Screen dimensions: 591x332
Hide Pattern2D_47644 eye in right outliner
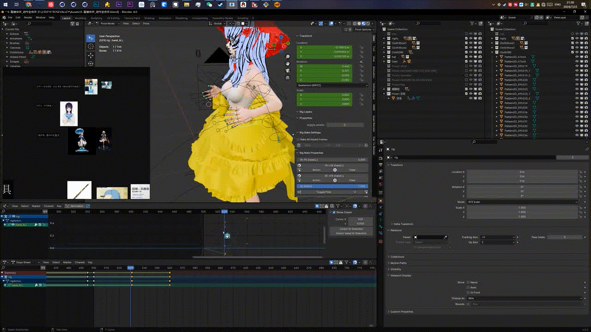coord(577,57)
